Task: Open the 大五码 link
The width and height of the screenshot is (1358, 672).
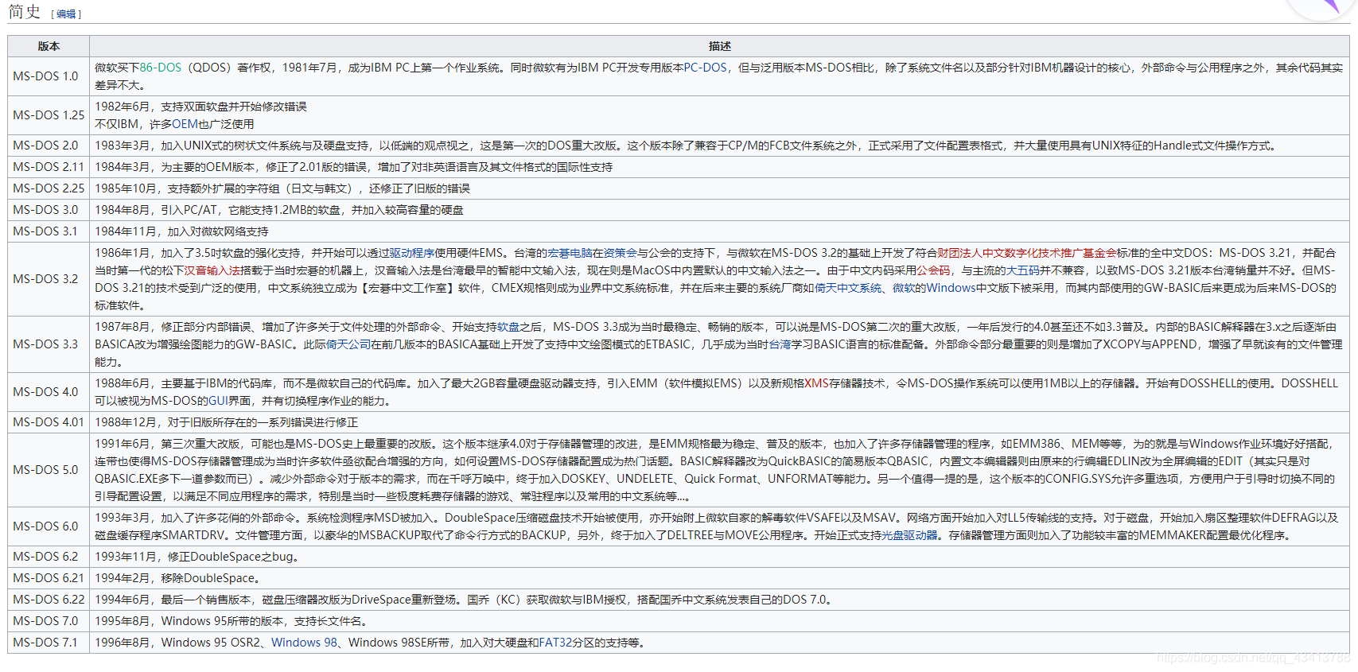Action: click(1023, 270)
